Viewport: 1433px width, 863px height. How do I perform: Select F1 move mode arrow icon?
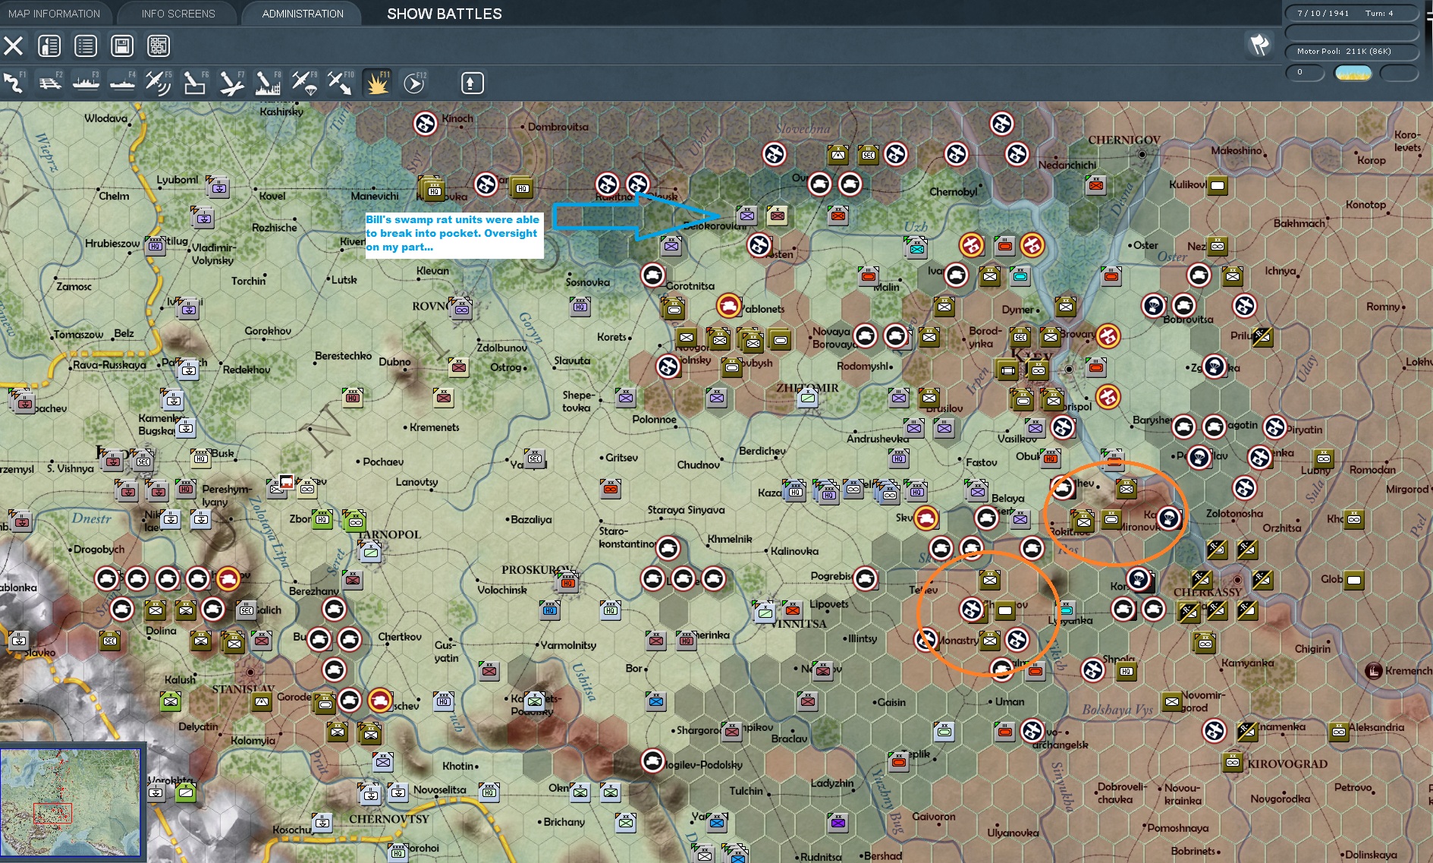14,83
